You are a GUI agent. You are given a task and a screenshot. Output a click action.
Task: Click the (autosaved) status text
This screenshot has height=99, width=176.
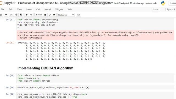point(151,3)
